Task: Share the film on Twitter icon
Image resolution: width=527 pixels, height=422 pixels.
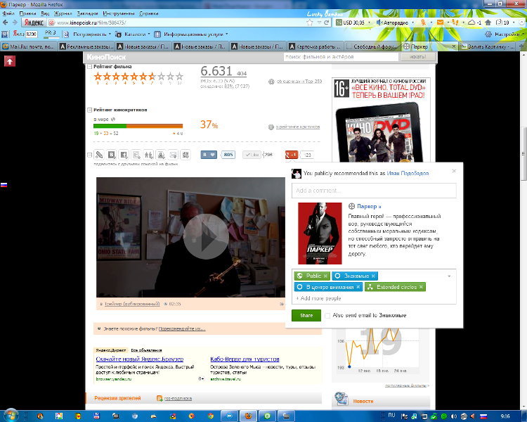Action: tap(136, 155)
